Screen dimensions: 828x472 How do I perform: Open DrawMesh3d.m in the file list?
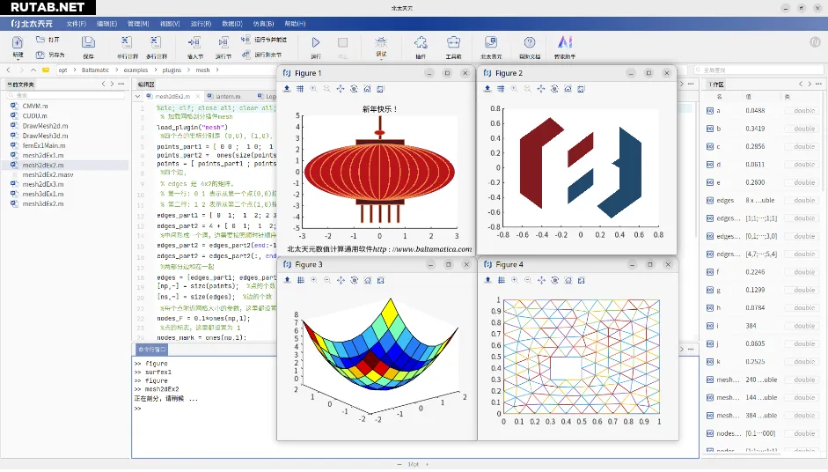[x=45, y=136]
